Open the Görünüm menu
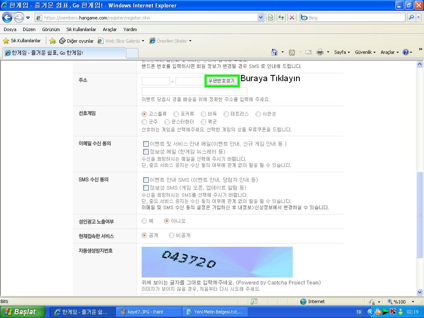Screen dimensions: 424x318 pos(51,29)
